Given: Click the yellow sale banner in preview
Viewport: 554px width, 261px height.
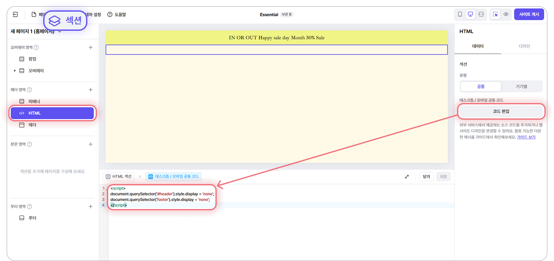Looking at the screenshot, I should pos(277,37).
